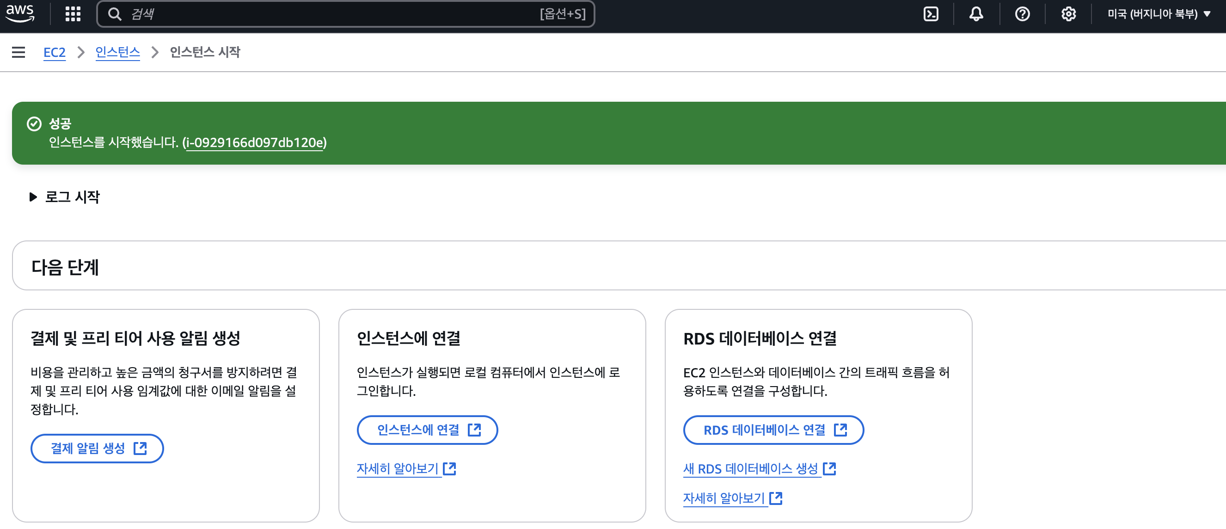The width and height of the screenshot is (1226, 529).
Task: Open the 새 RDS 데이터베이스 생성 link
Action: pyautogui.click(x=759, y=468)
